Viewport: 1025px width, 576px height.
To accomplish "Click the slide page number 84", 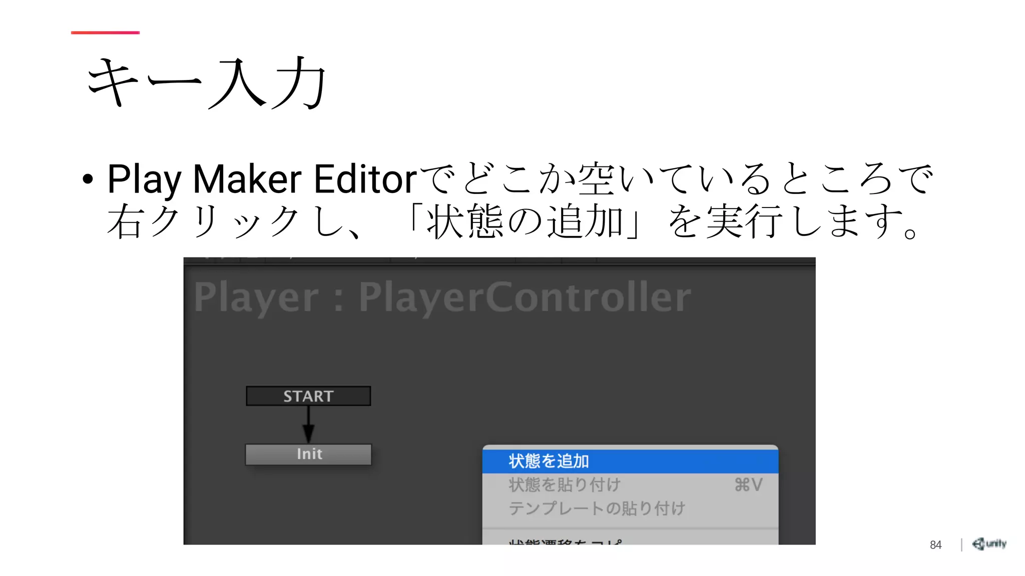I will pos(935,544).
